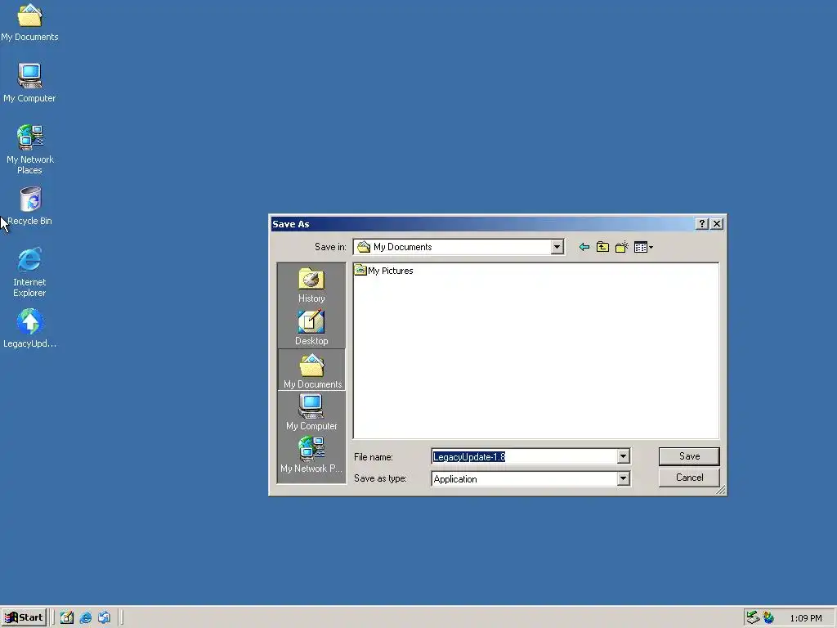
Task: Open the View menu button
Action: [x=643, y=247]
